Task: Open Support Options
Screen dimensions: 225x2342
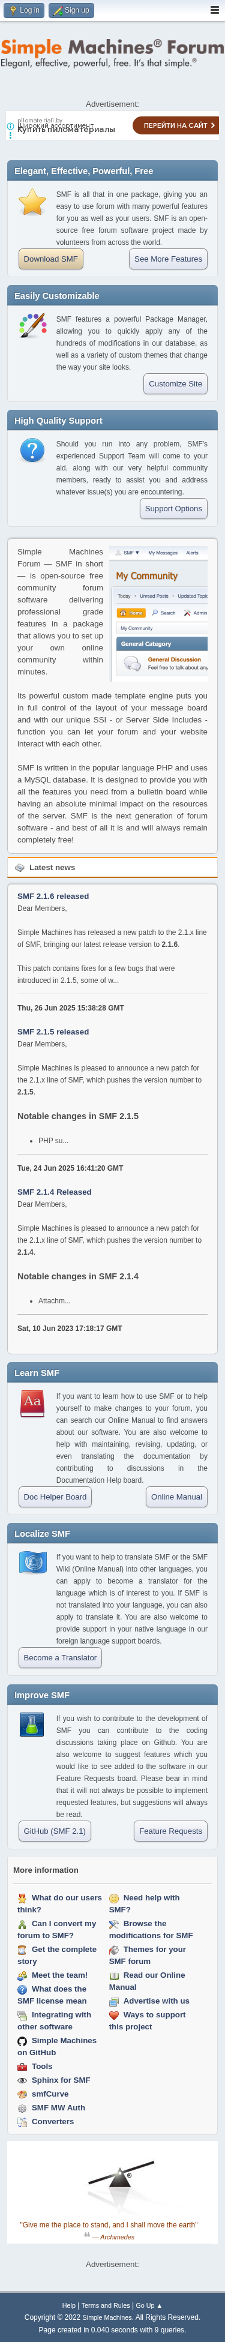Action: [x=173, y=509]
